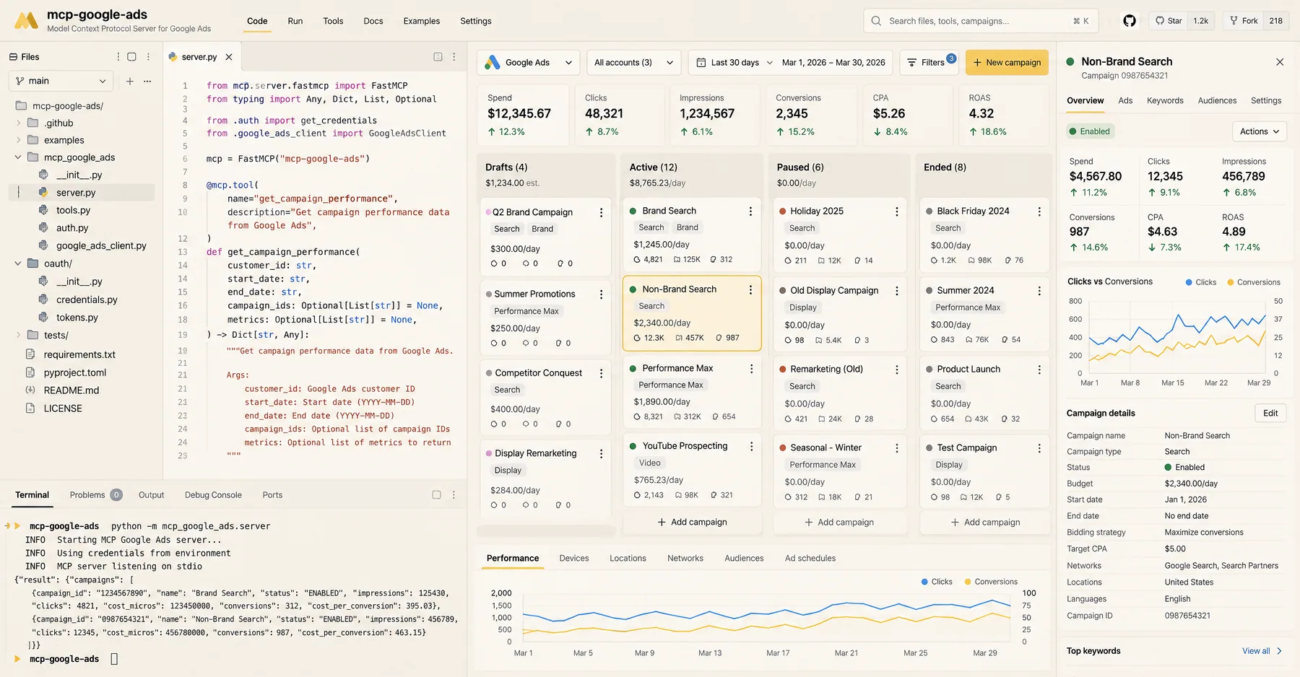The height and width of the screenshot is (677, 1300).
Task: Open the Holiday 2025 card options menu
Action: tap(897, 211)
